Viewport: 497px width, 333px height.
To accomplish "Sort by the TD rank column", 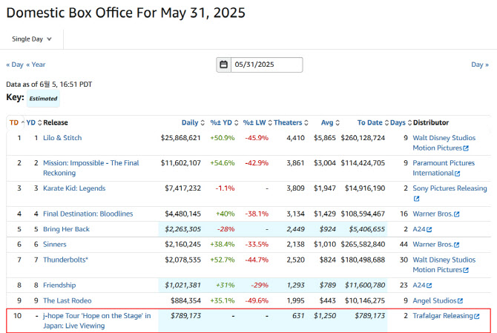I will click(15, 122).
